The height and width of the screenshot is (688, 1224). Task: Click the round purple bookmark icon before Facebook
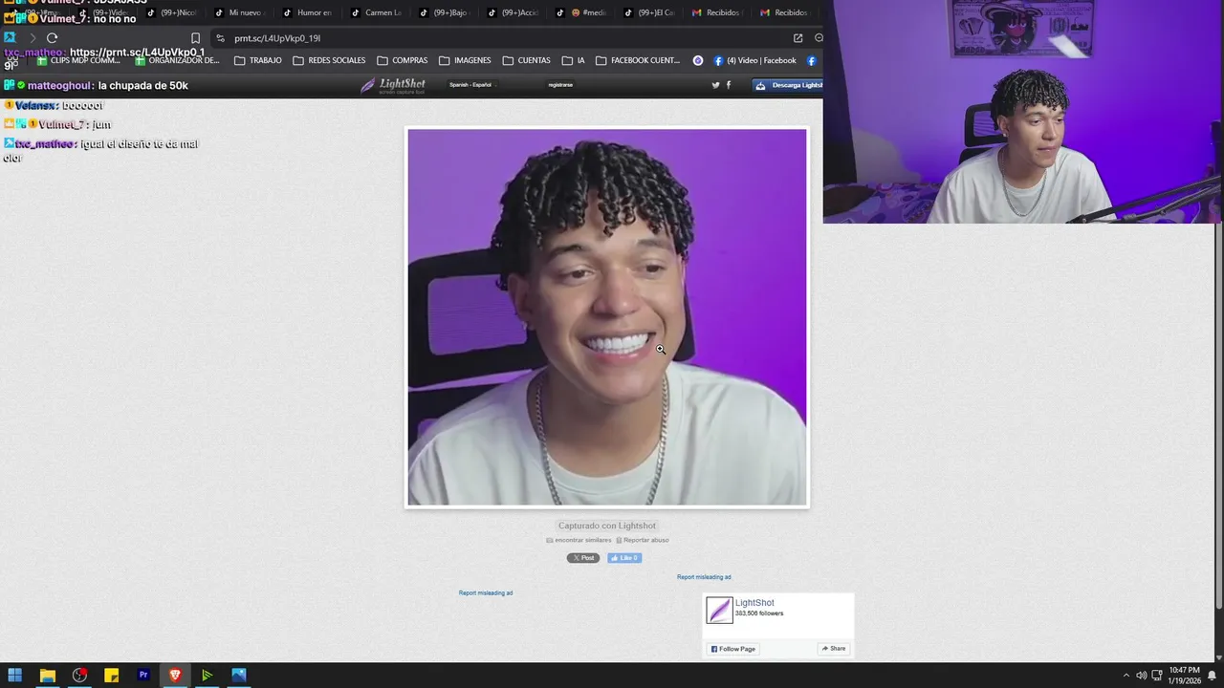(698, 60)
